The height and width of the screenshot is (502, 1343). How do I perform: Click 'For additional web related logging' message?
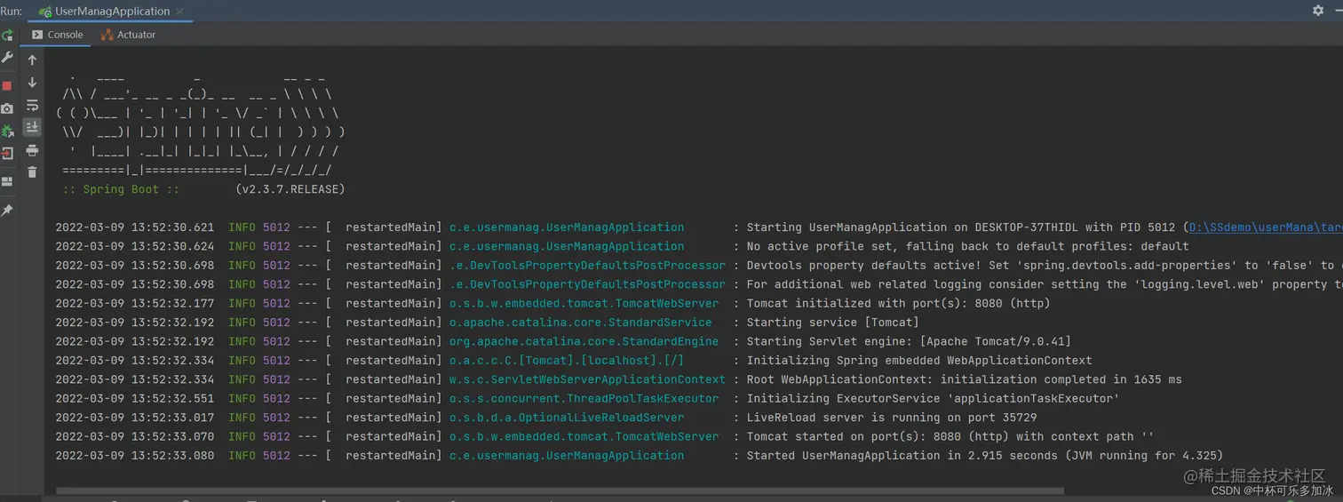pos(1045,284)
